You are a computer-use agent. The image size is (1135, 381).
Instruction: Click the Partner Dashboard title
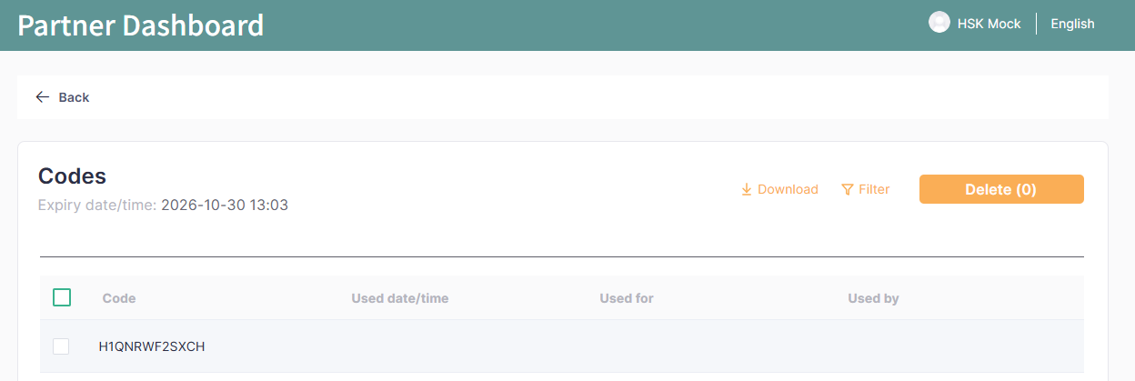141,25
